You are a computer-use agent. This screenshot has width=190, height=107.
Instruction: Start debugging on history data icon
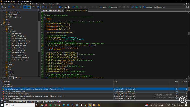click(x=73, y=7)
